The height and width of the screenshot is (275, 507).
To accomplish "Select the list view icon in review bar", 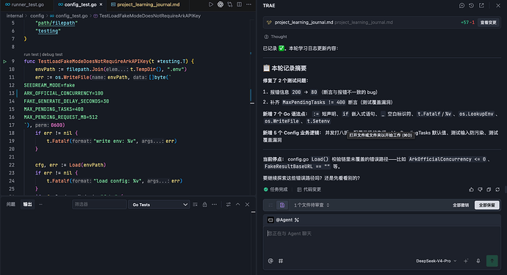I will point(270,205).
